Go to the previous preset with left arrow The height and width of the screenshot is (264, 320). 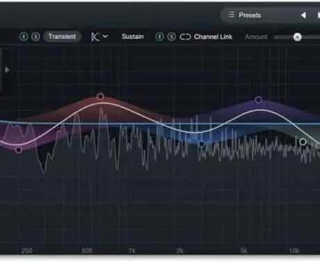303,15
